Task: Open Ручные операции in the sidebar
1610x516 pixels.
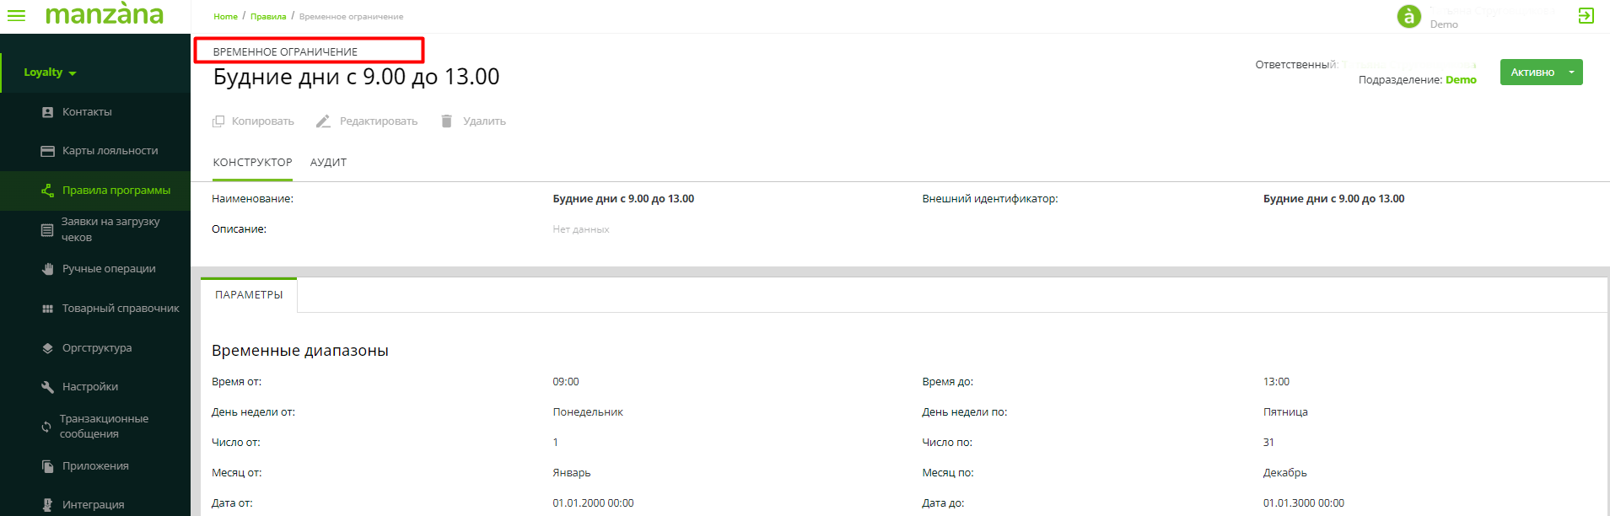Action: [x=108, y=269]
